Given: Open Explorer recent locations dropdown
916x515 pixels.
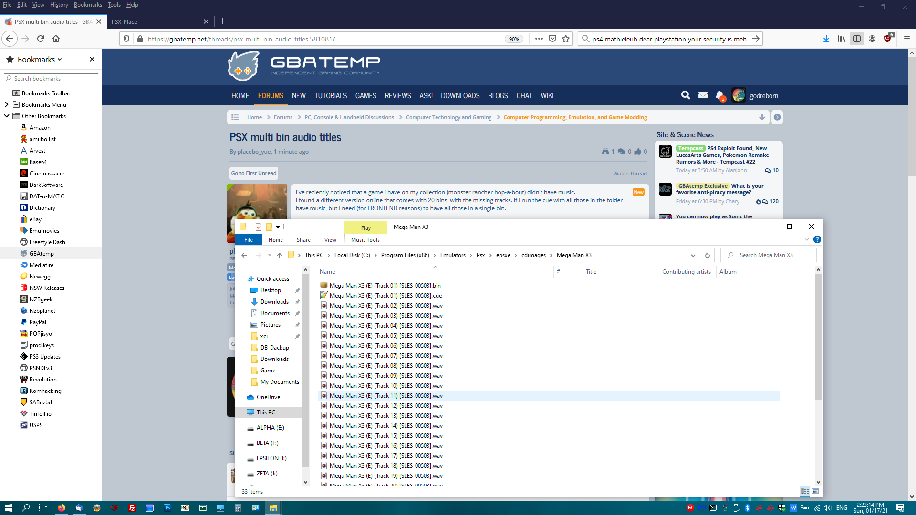Looking at the screenshot, I should pyautogui.click(x=270, y=255).
